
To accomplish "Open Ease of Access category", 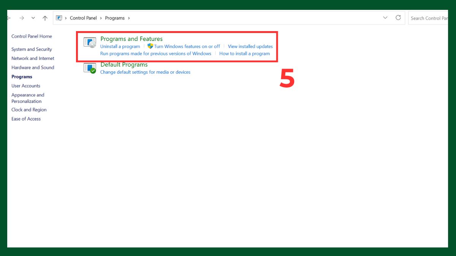I will (x=26, y=119).
